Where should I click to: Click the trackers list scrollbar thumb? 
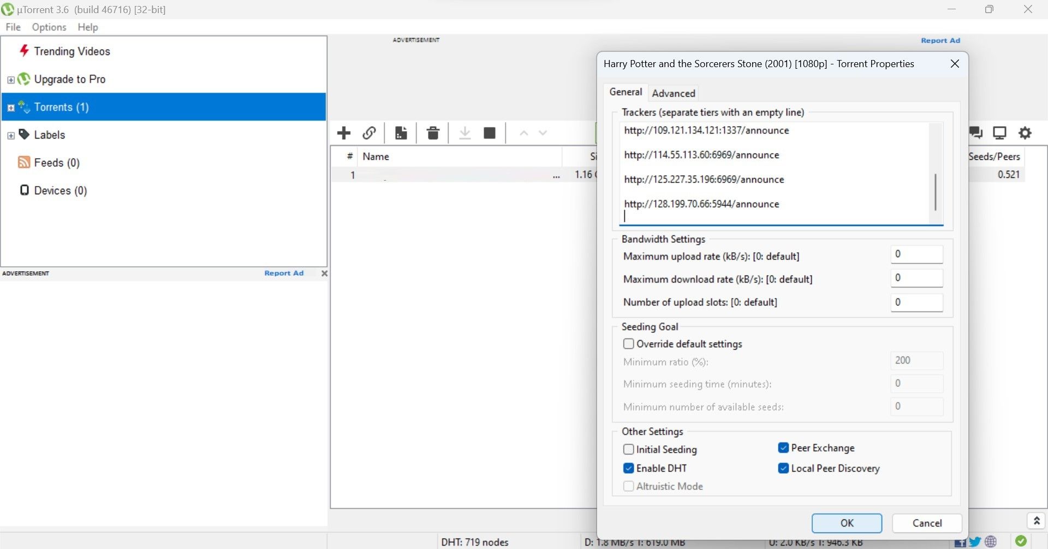pos(936,192)
